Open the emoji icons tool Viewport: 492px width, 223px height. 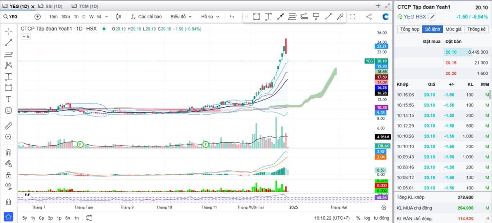(8, 110)
